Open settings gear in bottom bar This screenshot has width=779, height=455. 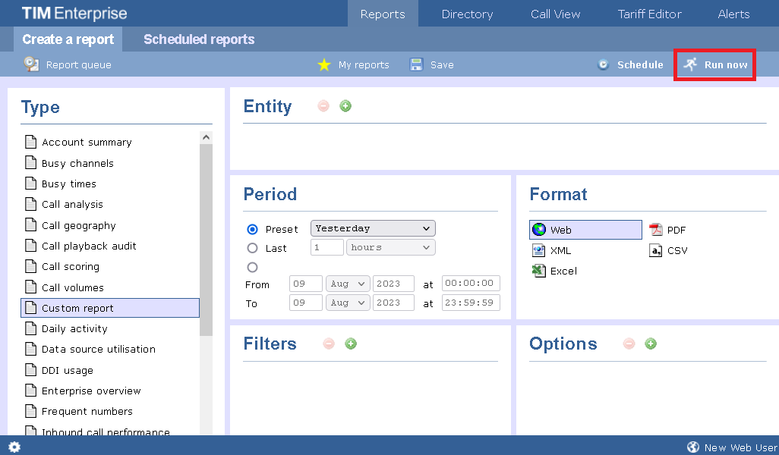(14, 447)
